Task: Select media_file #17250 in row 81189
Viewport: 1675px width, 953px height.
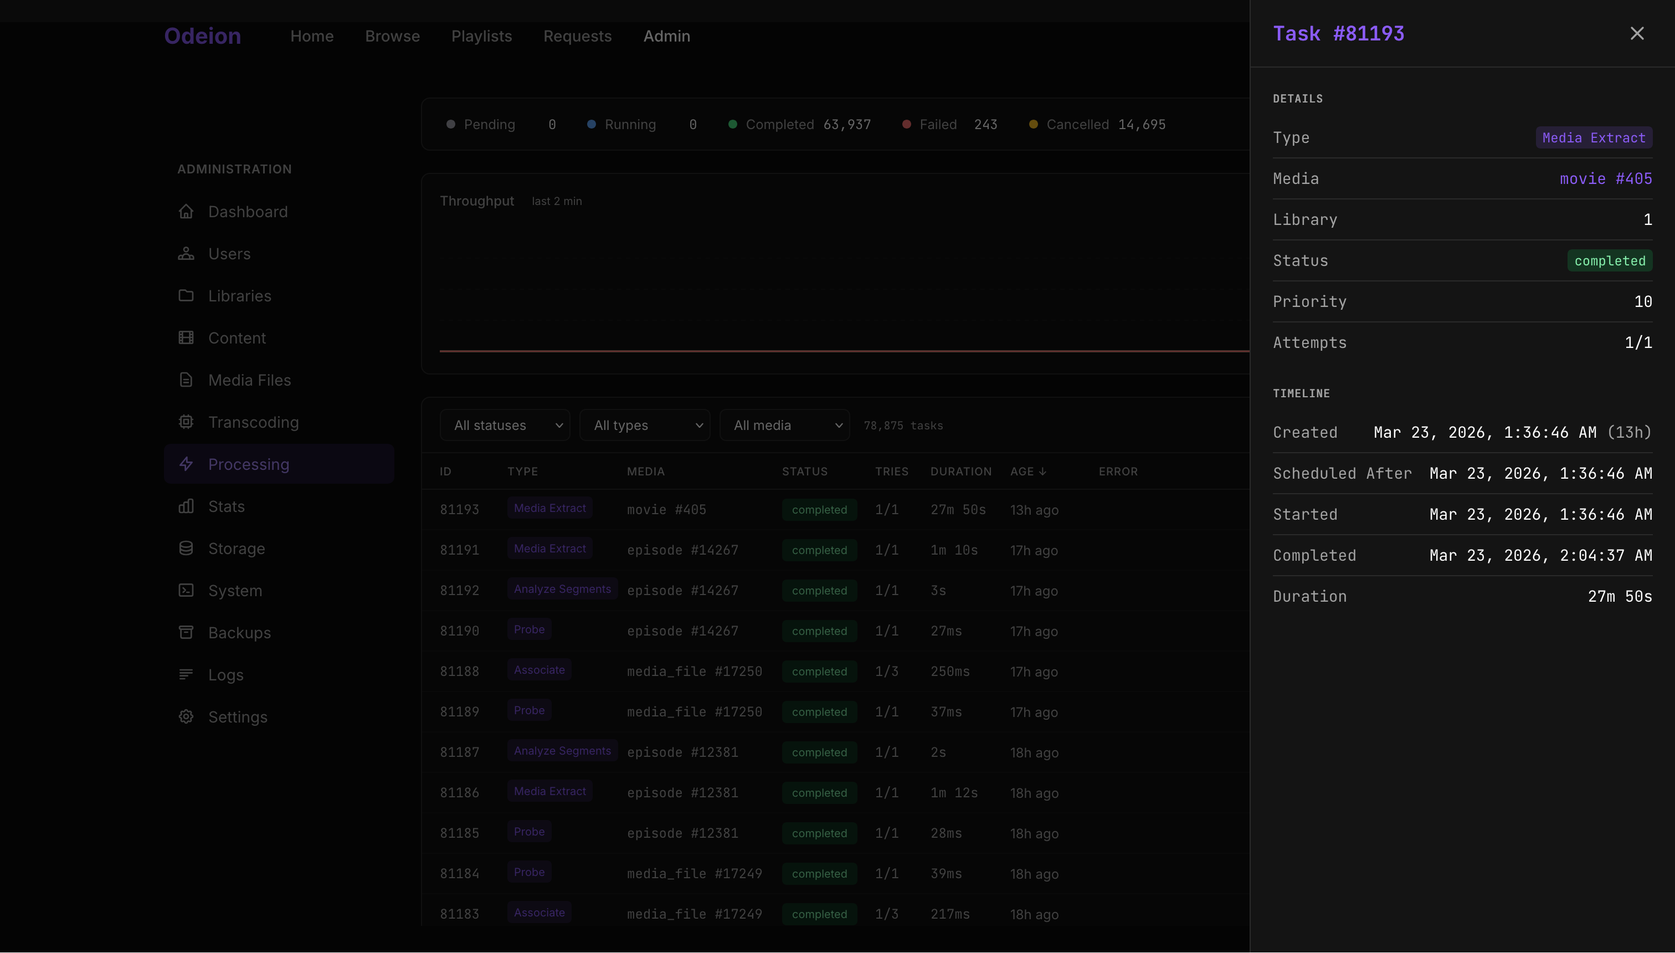Action: pos(694,711)
